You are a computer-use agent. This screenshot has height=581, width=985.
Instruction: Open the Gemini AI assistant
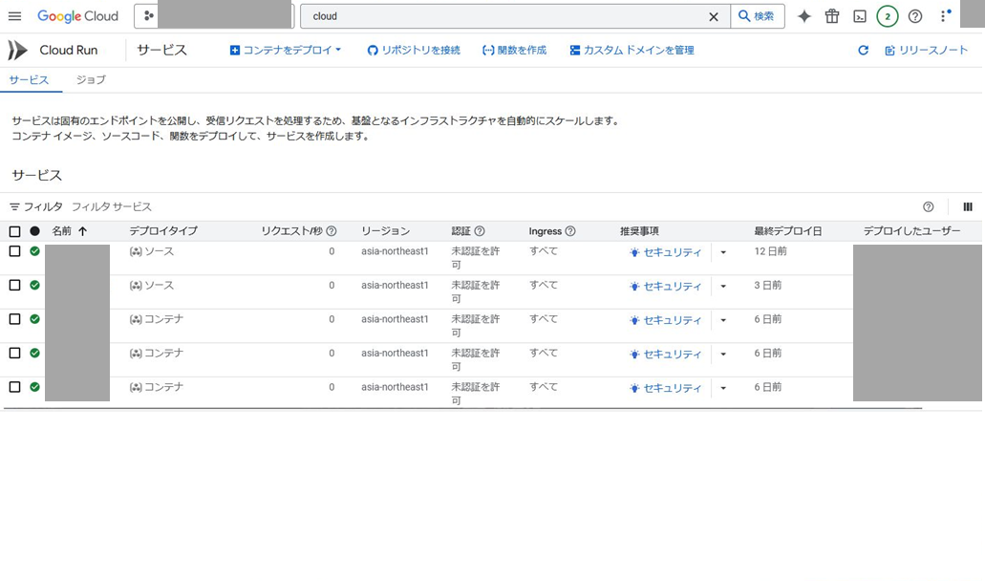click(803, 15)
